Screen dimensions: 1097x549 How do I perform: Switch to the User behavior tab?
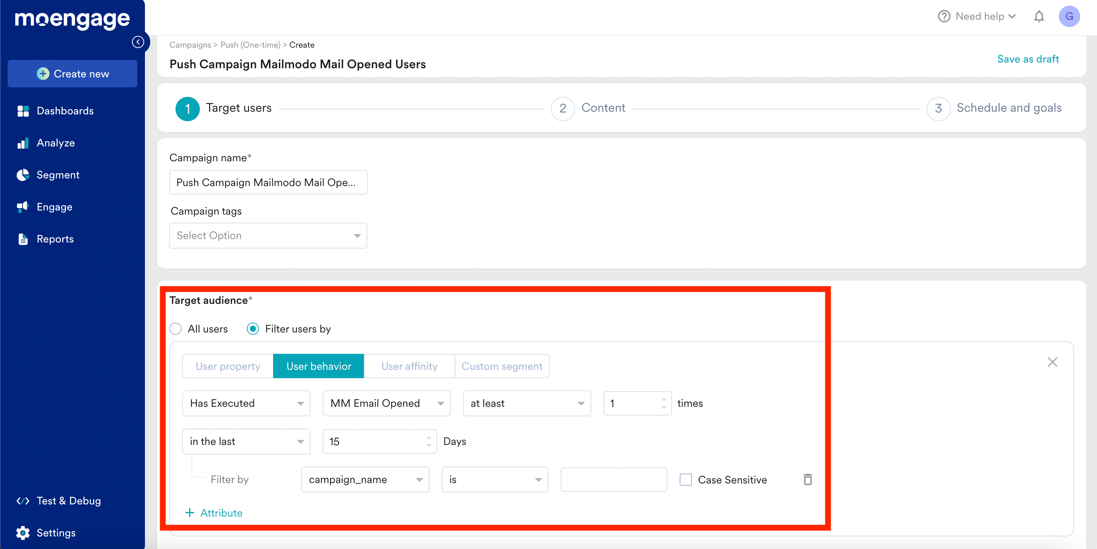(x=318, y=366)
